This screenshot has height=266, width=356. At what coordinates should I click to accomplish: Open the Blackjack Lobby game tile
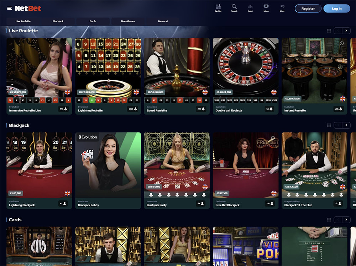click(x=108, y=171)
